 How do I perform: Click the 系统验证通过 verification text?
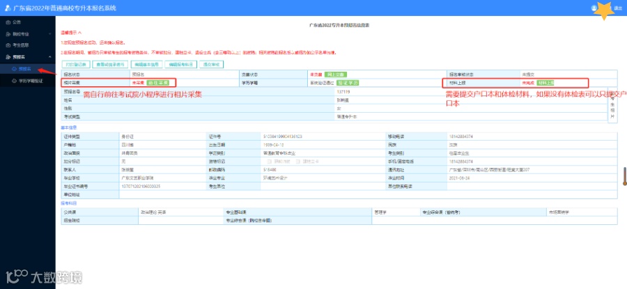click(x=322, y=83)
